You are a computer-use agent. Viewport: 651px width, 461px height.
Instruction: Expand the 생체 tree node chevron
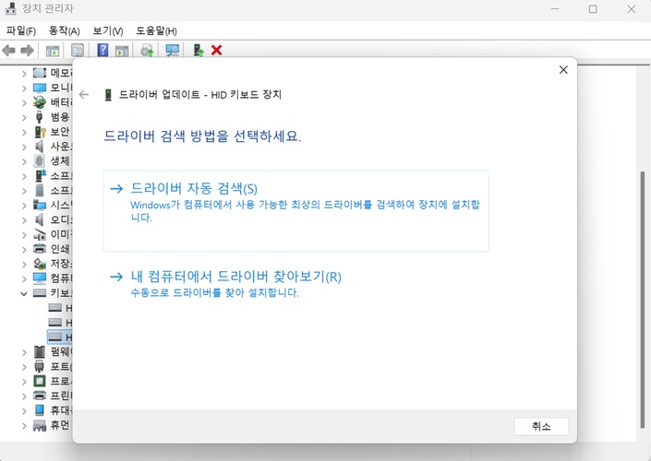24,161
